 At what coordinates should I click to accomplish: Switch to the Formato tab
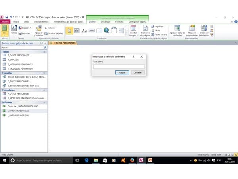click(119, 22)
